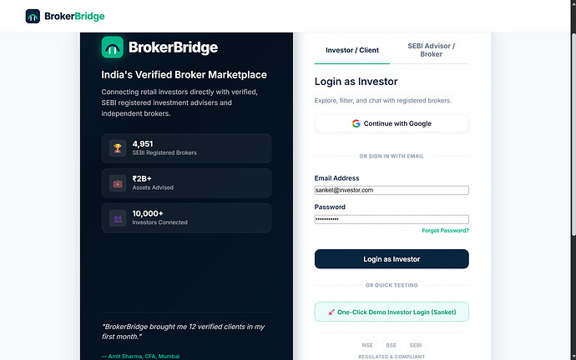This screenshot has height=360, width=576.
Task: Open the Forgot Password link
Action: pos(445,231)
